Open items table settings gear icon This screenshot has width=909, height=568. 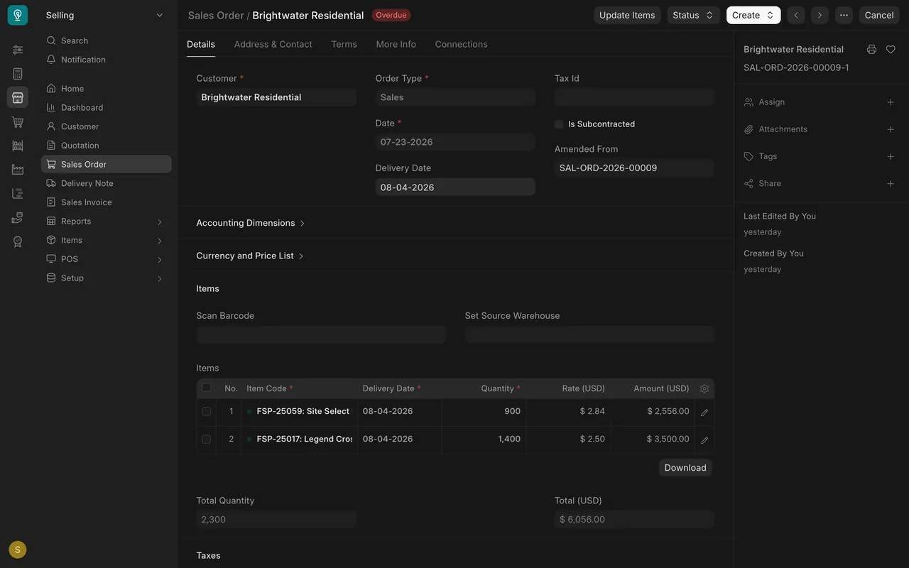(x=704, y=388)
